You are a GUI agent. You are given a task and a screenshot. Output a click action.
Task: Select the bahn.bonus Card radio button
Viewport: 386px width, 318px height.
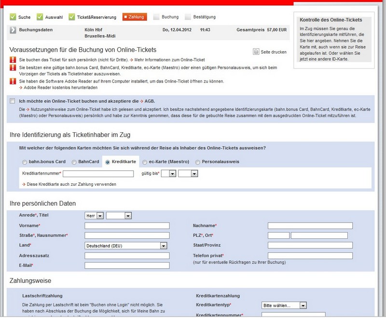pyautogui.click(x=25, y=162)
